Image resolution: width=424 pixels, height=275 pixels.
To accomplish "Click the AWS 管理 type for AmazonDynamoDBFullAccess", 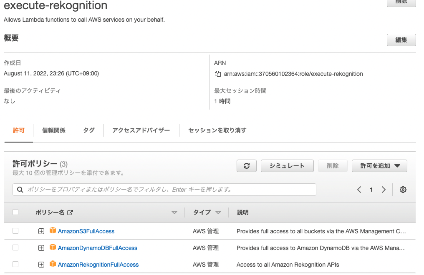I will pyautogui.click(x=206, y=248).
